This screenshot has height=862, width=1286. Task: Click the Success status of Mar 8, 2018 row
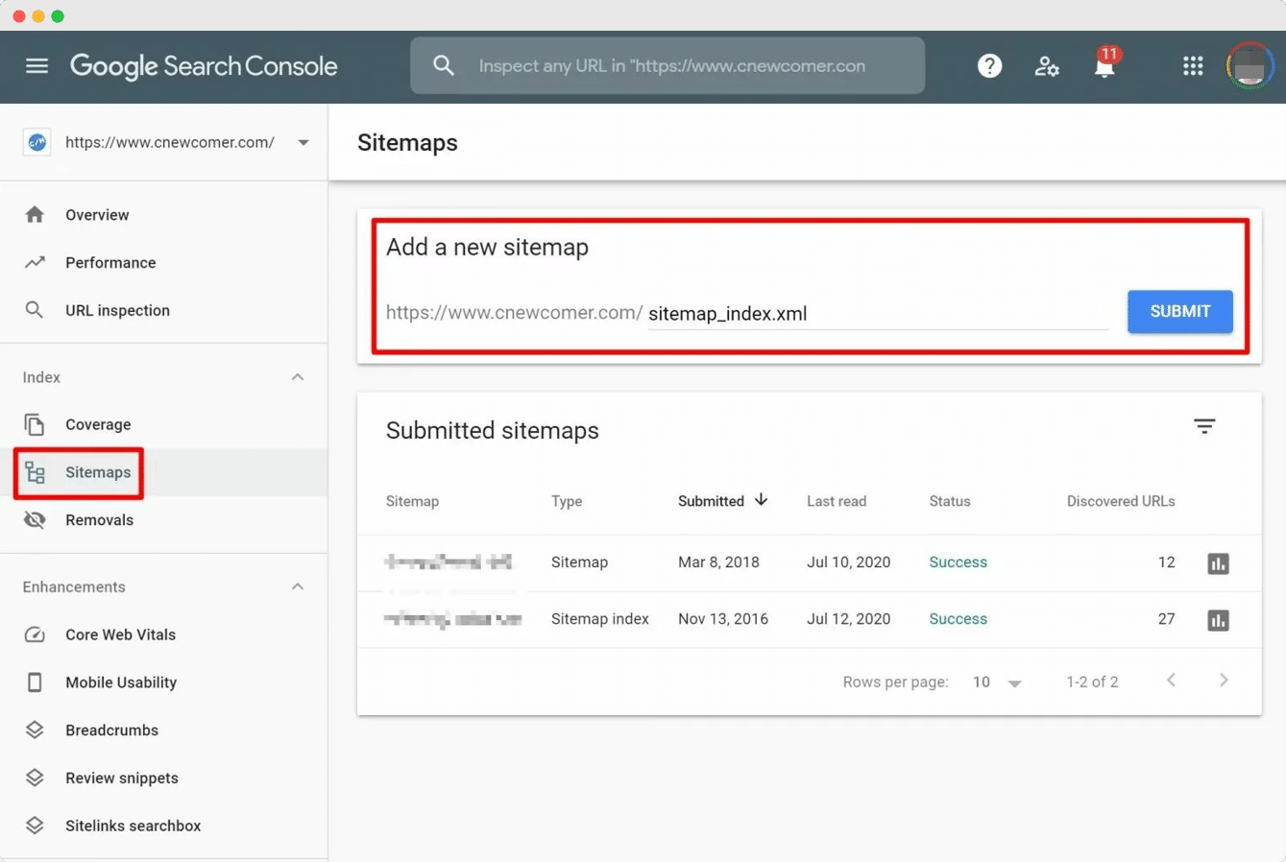[x=958, y=563]
